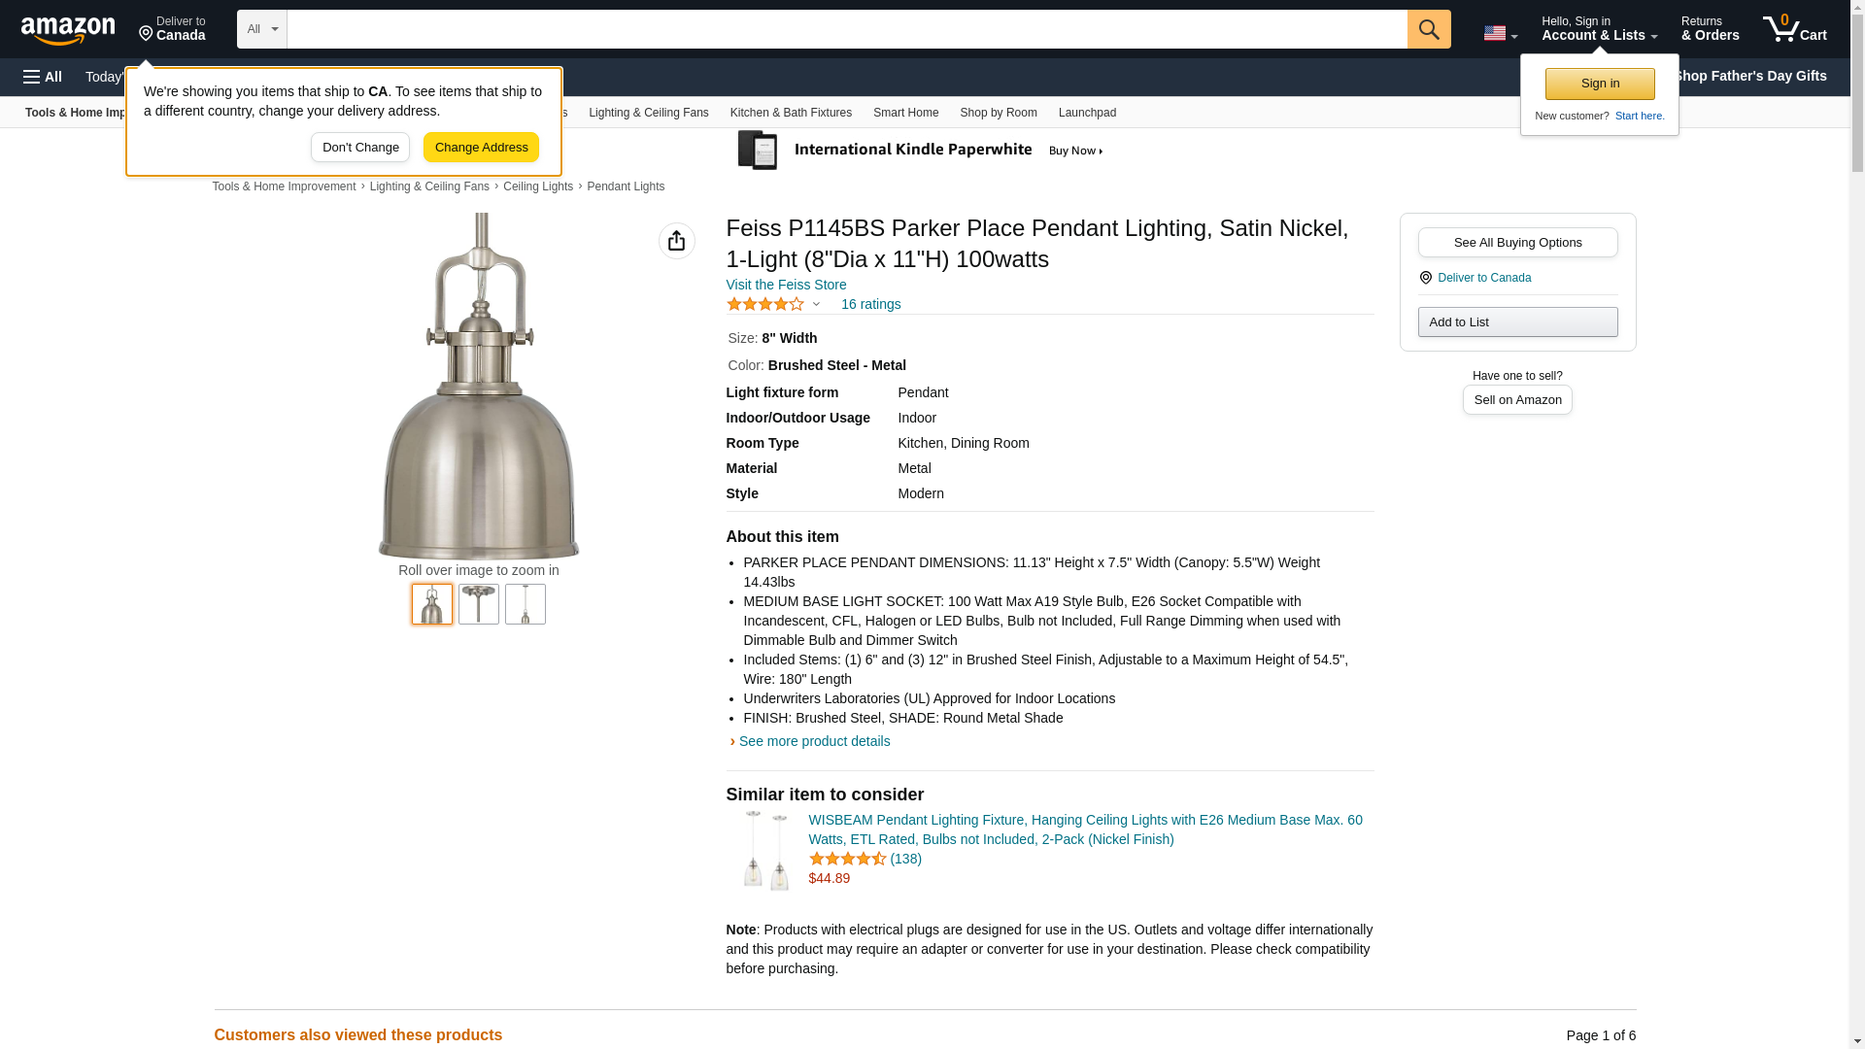This screenshot has width=1865, height=1049.
Task: Click the star rating icons
Action: [x=765, y=305]
